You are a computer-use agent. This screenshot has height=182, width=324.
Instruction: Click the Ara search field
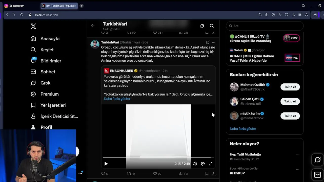(265, 26)
